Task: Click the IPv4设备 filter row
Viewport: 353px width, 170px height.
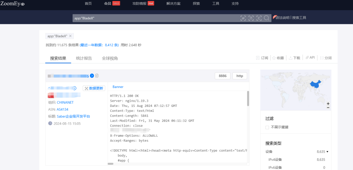Action: coord(297,160)
